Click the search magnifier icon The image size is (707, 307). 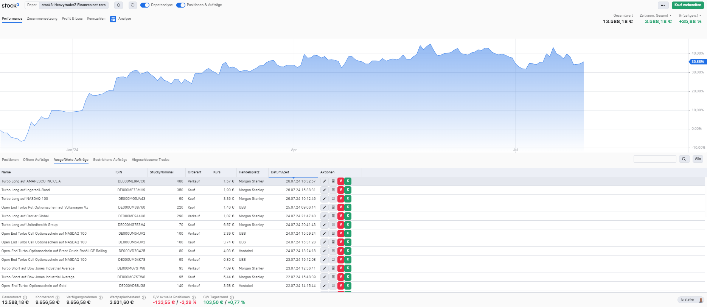point(684,159)
